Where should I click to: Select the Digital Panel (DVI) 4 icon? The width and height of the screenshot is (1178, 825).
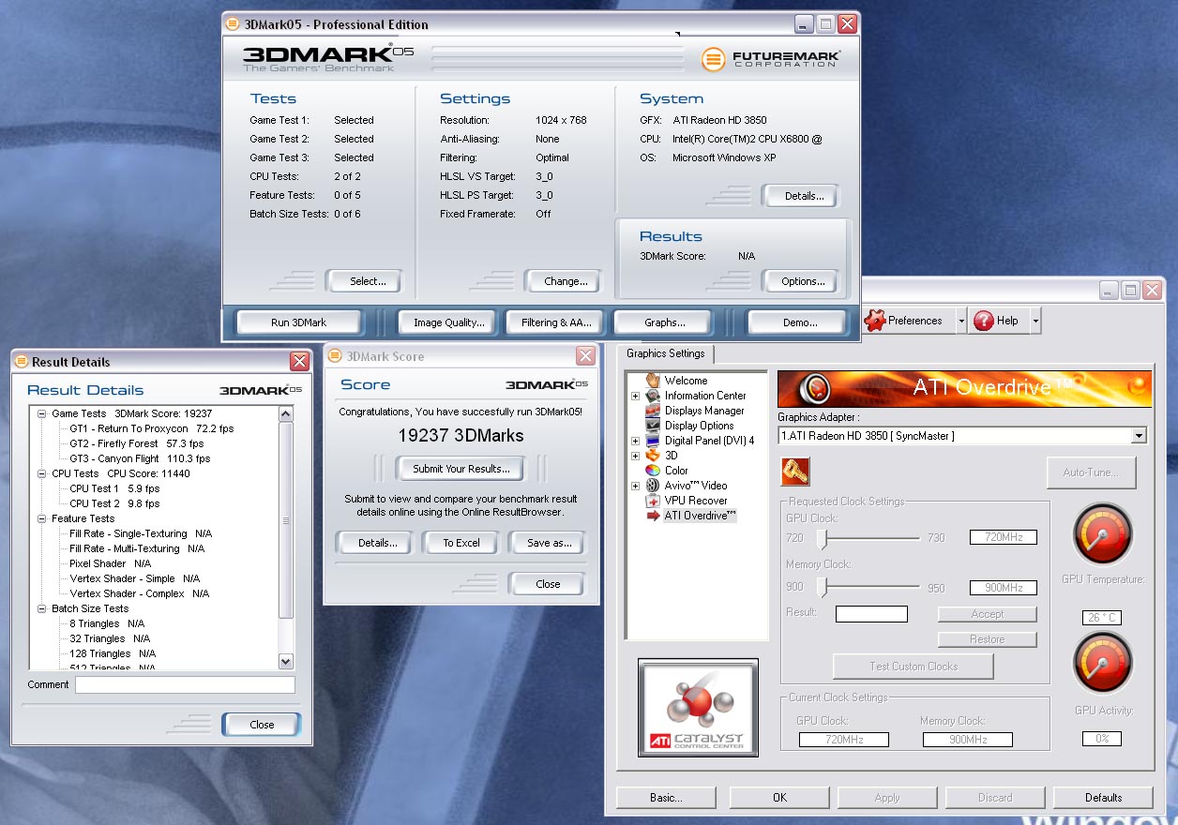click(653, 441)
